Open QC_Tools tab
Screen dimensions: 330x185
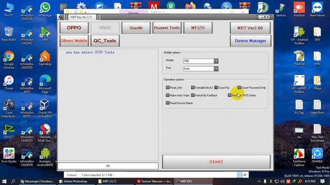click(x=105, y=41)
